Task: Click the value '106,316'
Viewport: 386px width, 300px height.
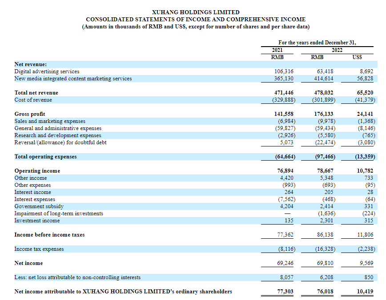Action: (284, 71)
